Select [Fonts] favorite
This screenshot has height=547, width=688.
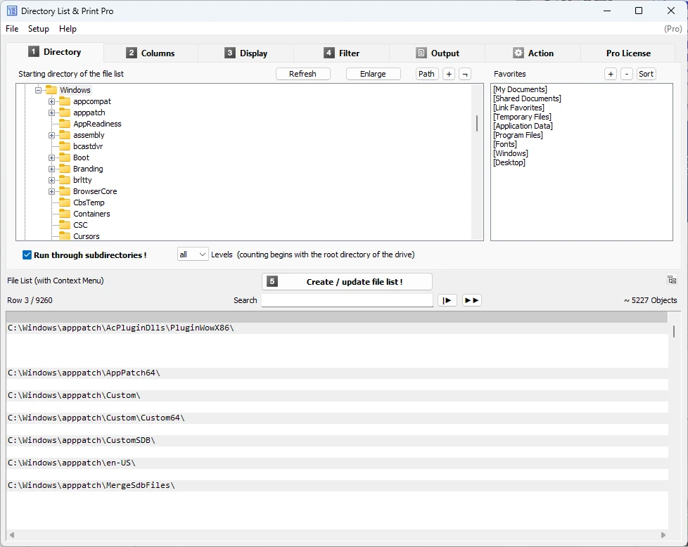[505, 144]
